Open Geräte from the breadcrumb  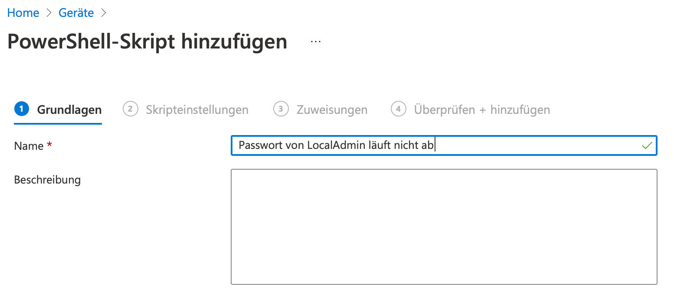tap(76, 13)
